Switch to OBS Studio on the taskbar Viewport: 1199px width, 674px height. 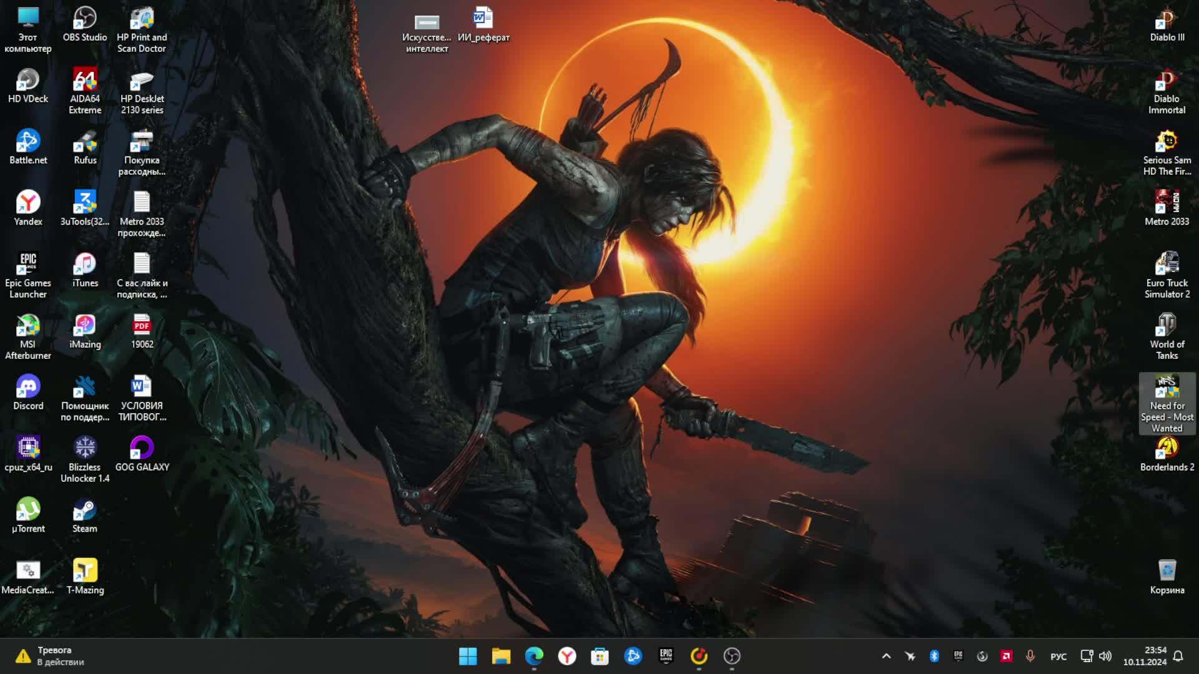click(x=732, y=656)
